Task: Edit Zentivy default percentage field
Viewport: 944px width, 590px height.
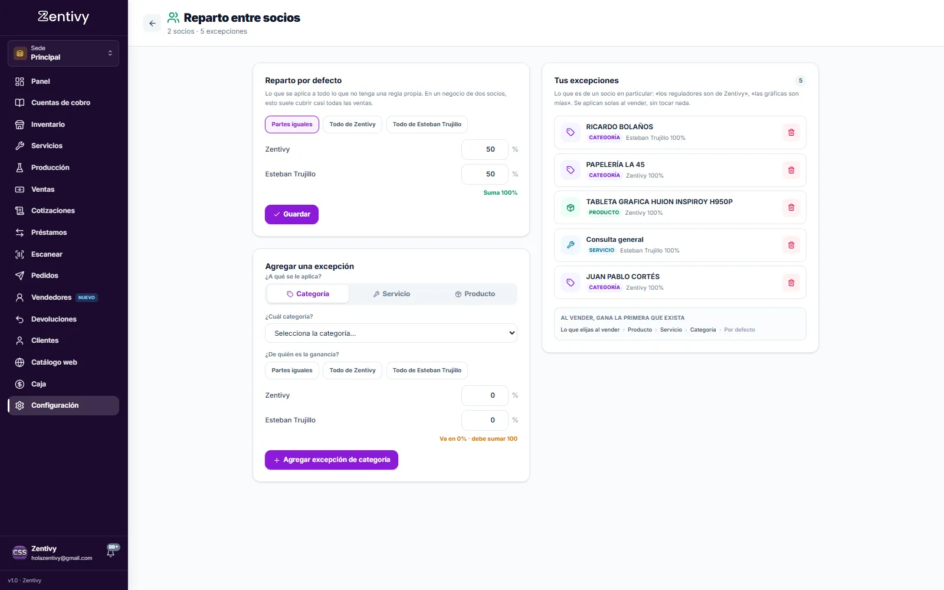Action: [x=484, y=149]
